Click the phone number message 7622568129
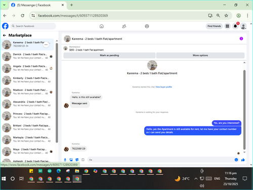 [x=78, y=149]
